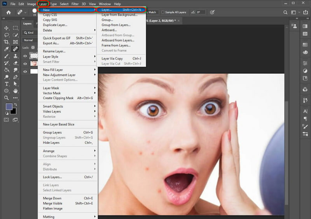Select the Zoom magnifier tool in toolbox

(x=6, y=98)
